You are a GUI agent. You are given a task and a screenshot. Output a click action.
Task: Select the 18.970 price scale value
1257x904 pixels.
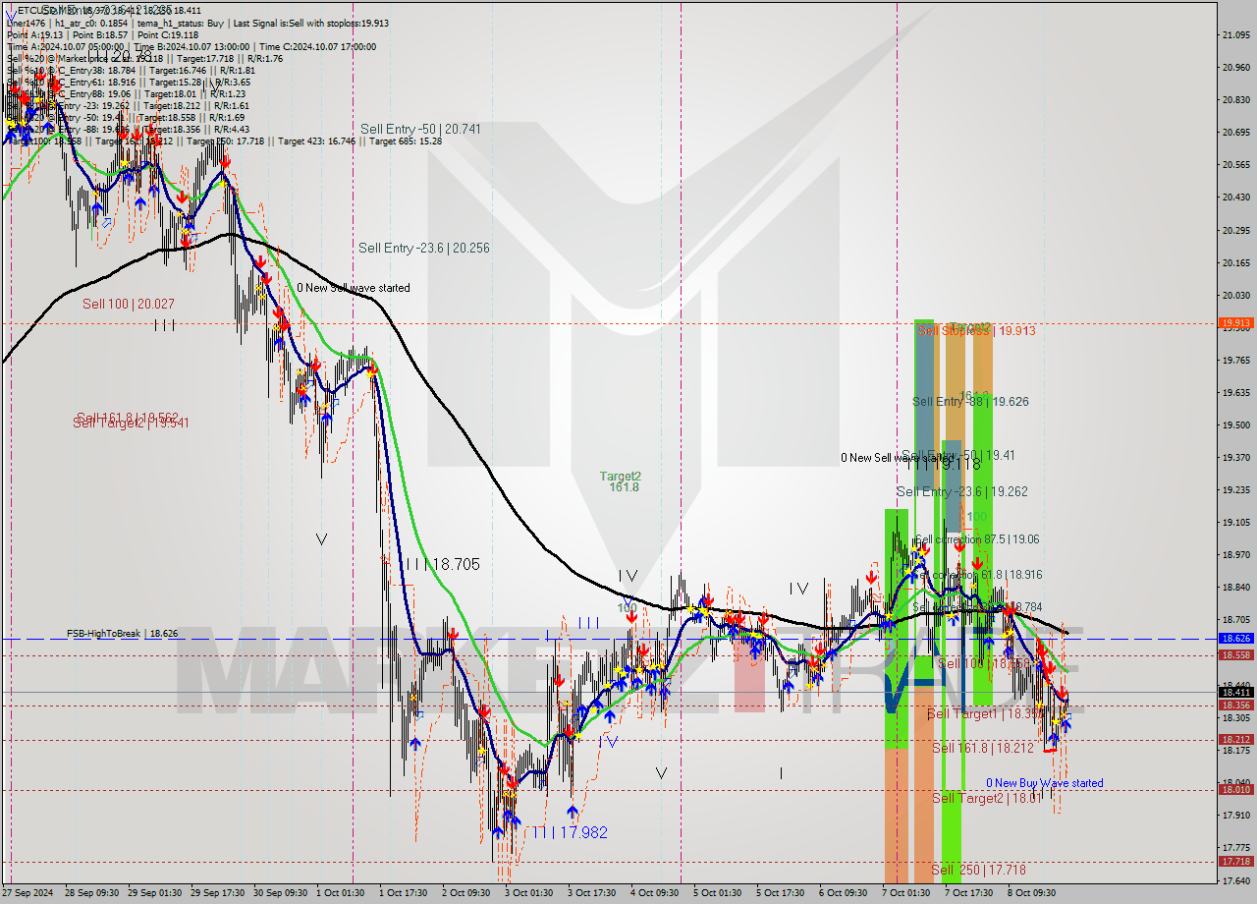[x=1236, y=555]
